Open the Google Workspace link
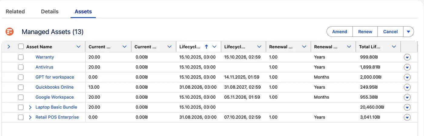The width and height of the screenshot is (424, 136). pyautogui.click(x=55, y=97)
